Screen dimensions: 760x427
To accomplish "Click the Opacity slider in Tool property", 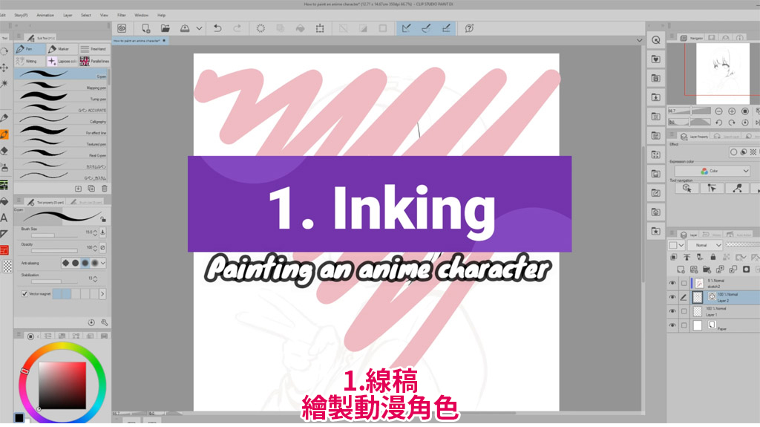I will pos(54,251).
